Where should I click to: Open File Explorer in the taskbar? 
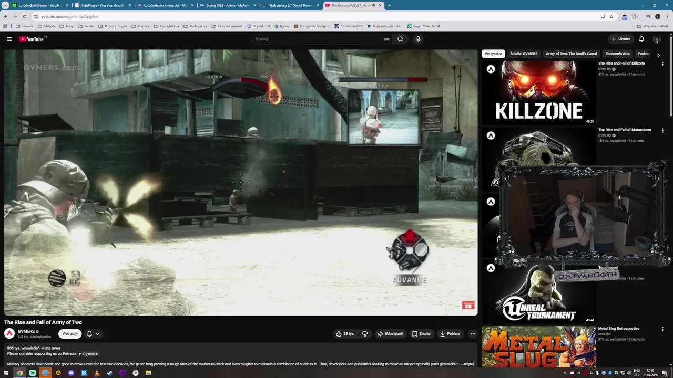point(148,373)
